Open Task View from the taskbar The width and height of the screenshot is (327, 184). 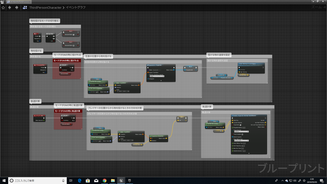[x=71, y=180]
